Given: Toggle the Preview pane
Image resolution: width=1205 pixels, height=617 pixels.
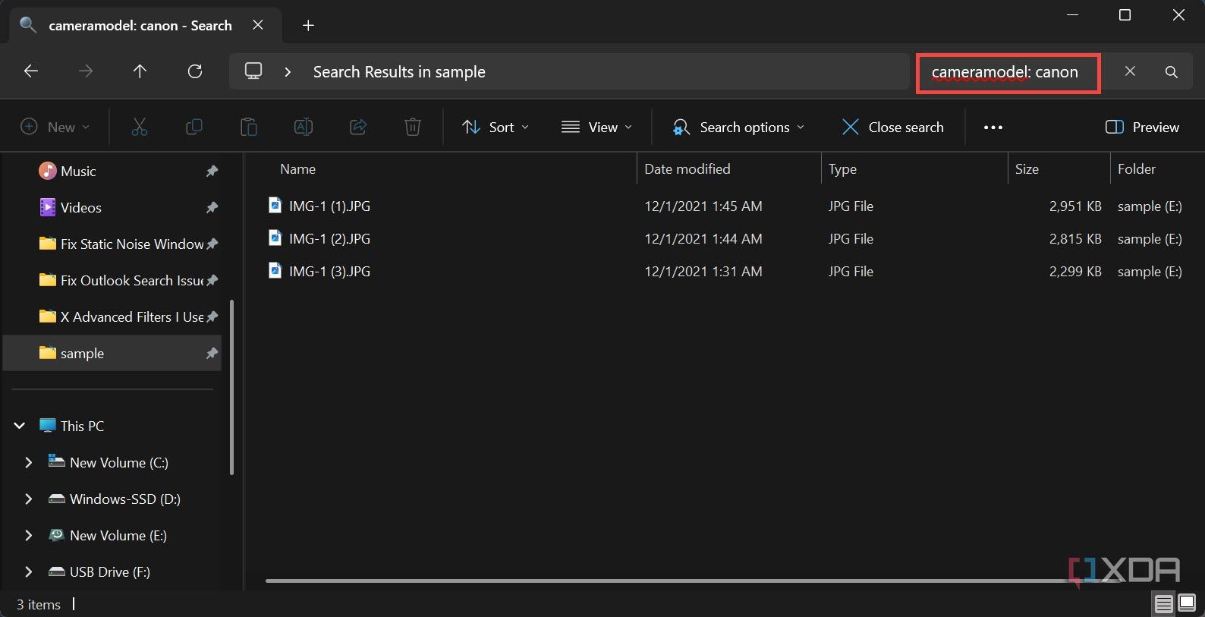Looking at the screenshot, I should [1142, 127].
